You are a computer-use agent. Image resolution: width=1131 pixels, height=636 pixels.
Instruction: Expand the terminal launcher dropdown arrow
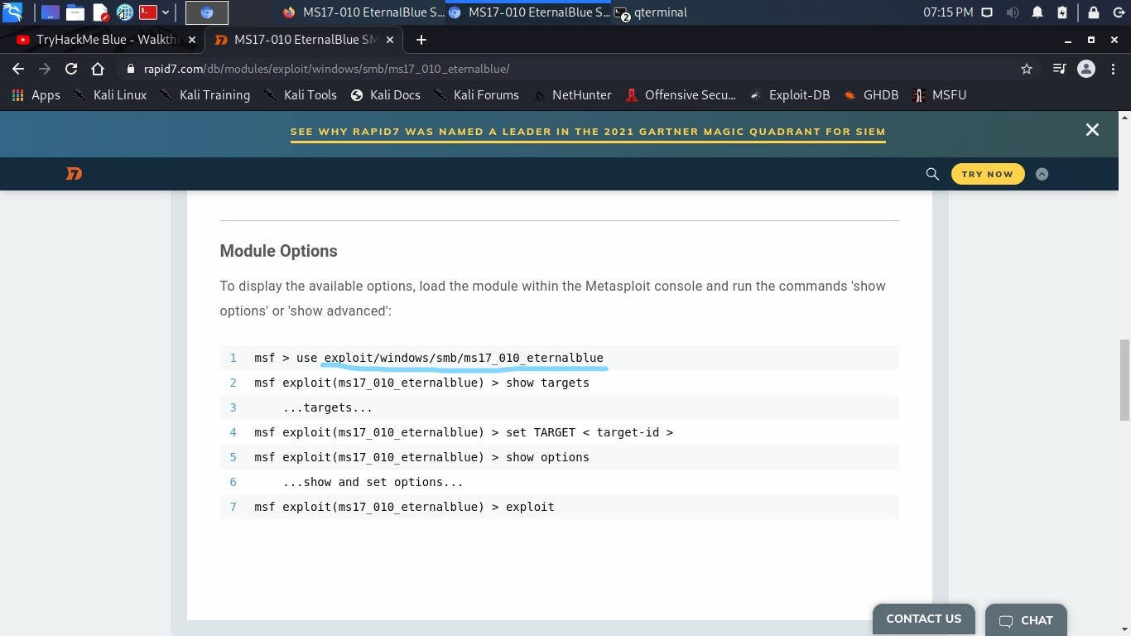coord(166,12)
